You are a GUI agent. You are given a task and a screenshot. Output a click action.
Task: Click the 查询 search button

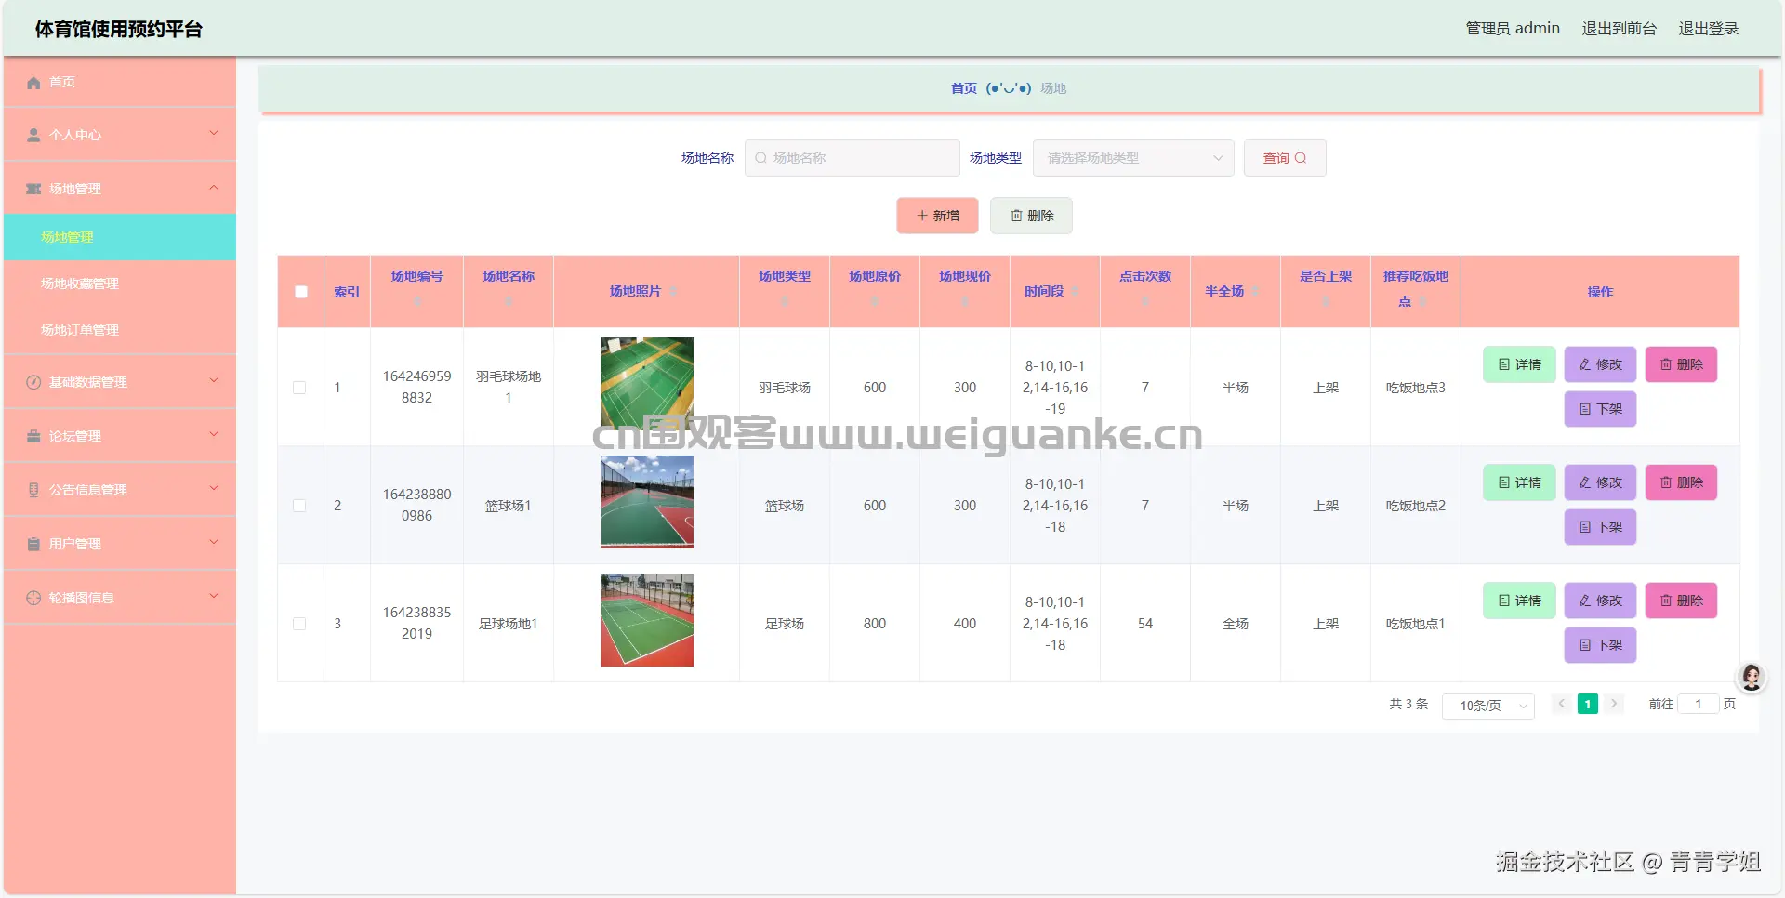[1285, 158]
